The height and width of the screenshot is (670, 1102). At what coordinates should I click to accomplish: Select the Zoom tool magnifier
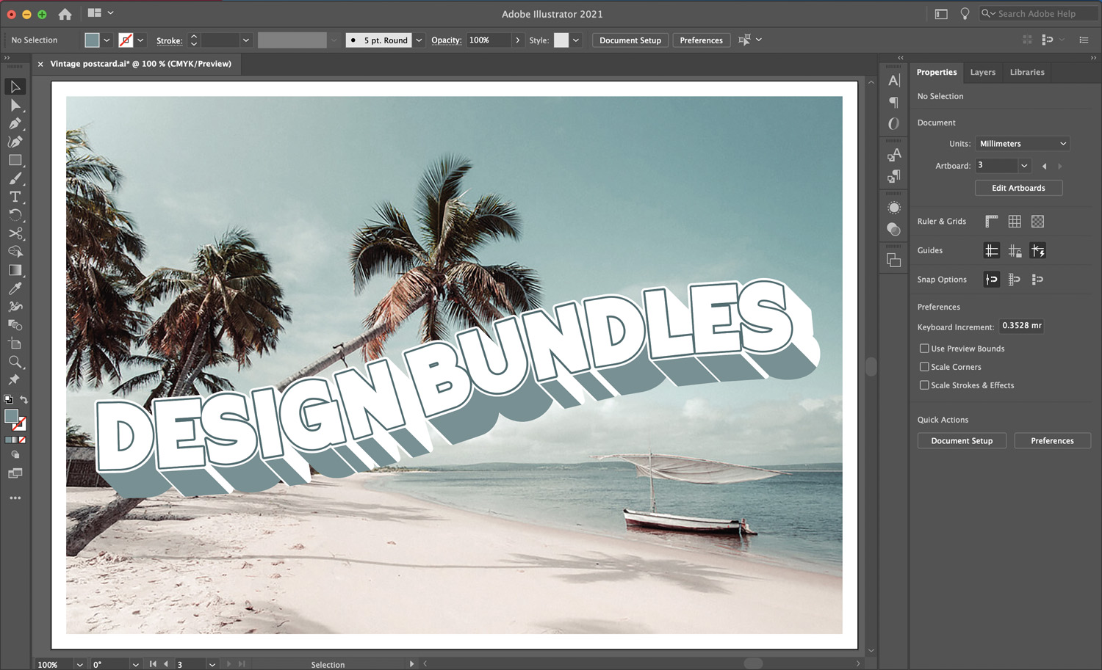pos(15,362)
